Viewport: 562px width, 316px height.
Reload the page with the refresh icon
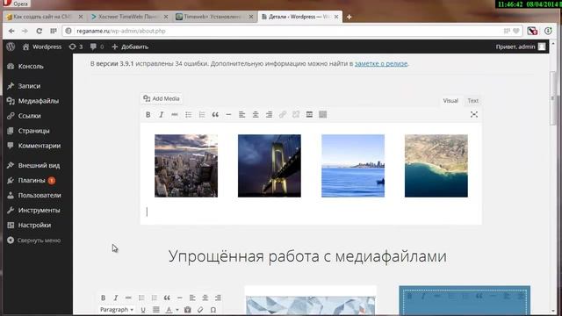(x=39, y=32)
